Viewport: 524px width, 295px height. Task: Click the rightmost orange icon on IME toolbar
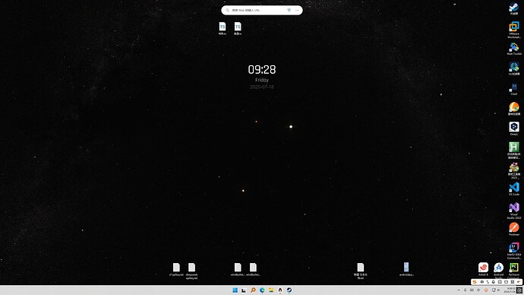(519, 282)
